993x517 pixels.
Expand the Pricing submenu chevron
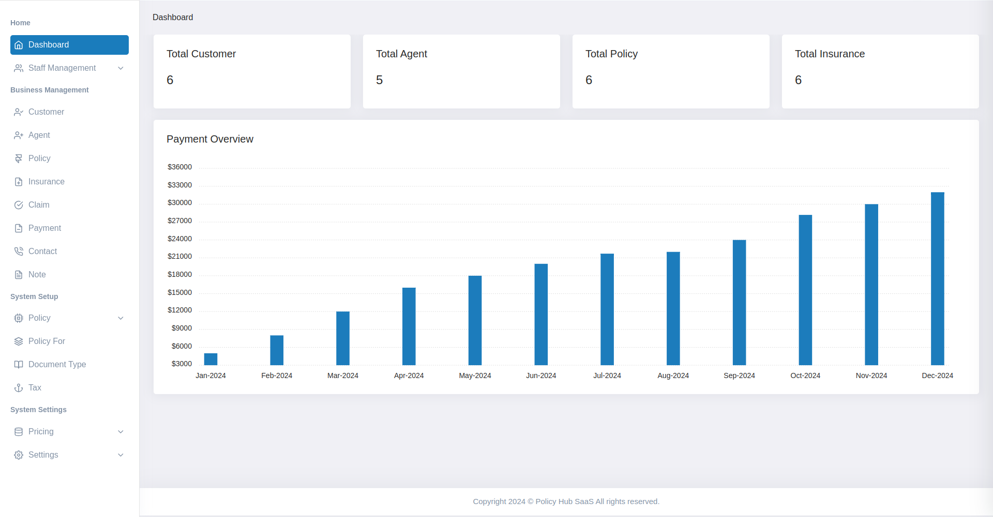(x=121, y=432)
